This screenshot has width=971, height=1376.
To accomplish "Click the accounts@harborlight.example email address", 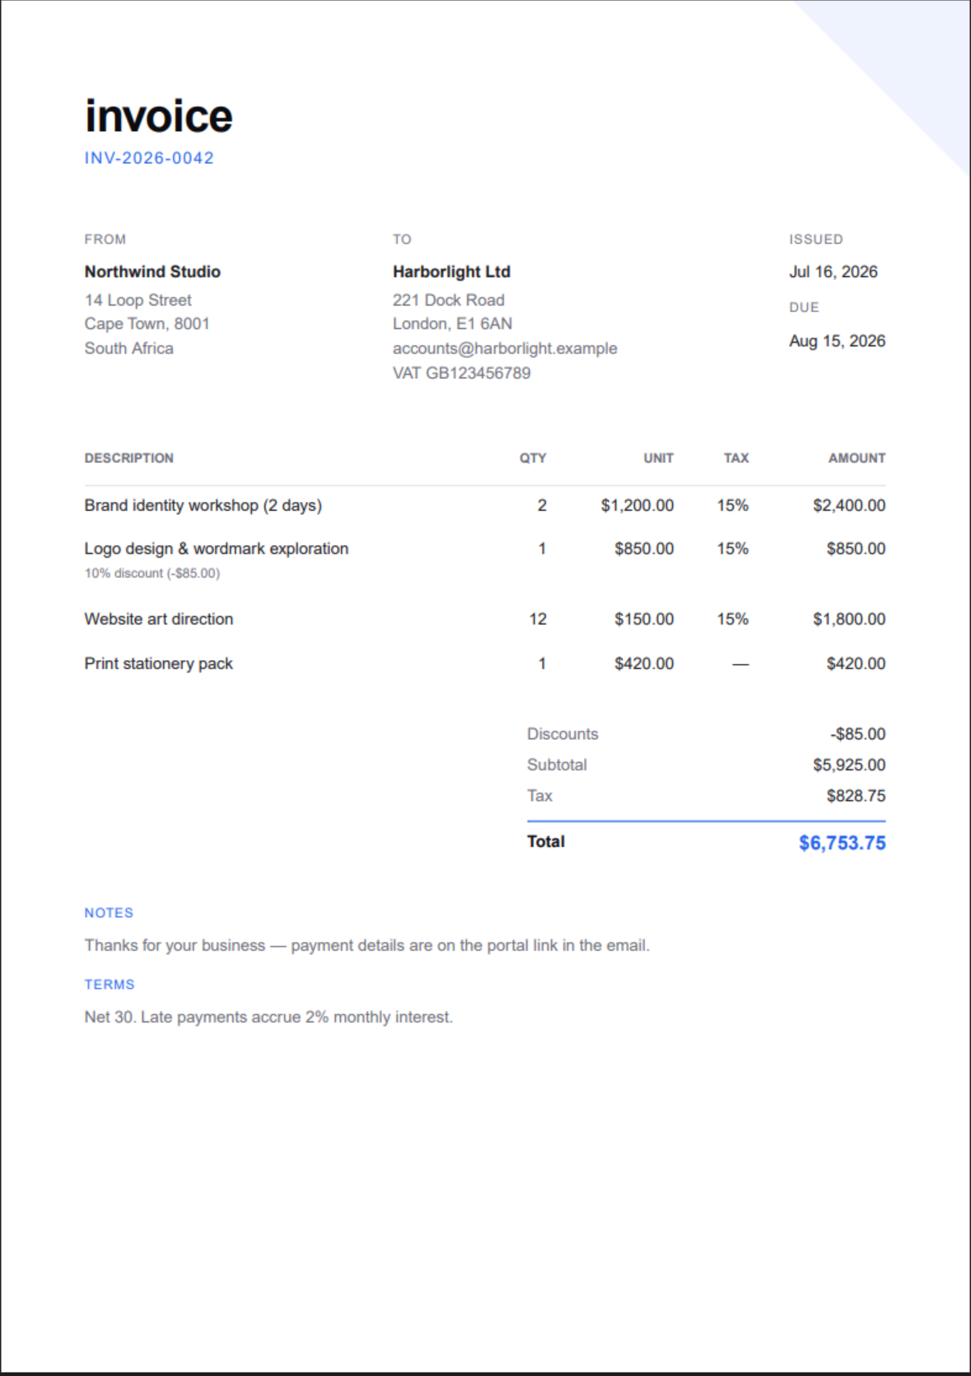I will [x=505, y=349].
